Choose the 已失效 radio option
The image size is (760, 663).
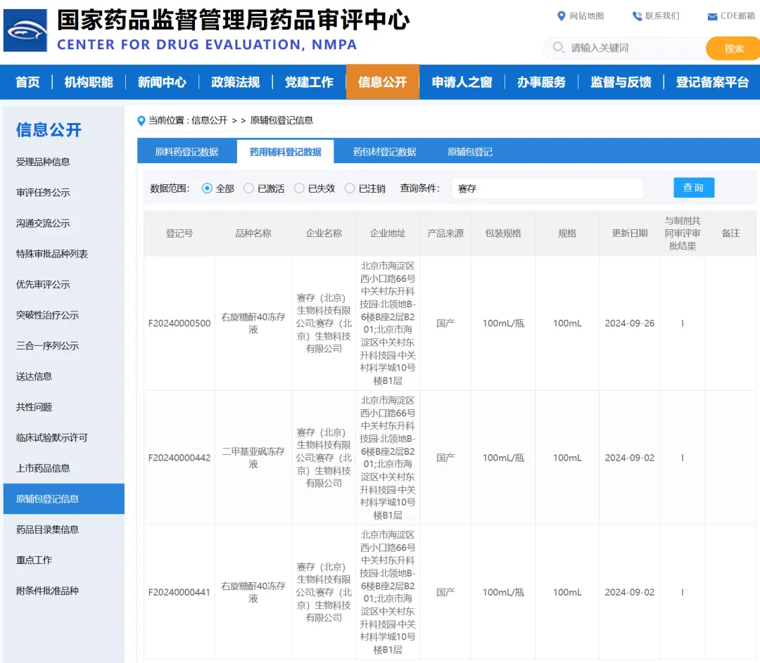coord(299,188)
